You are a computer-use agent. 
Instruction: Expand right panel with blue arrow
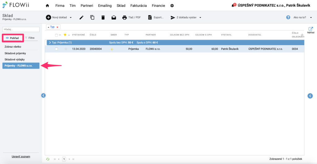tap(310, 96)
